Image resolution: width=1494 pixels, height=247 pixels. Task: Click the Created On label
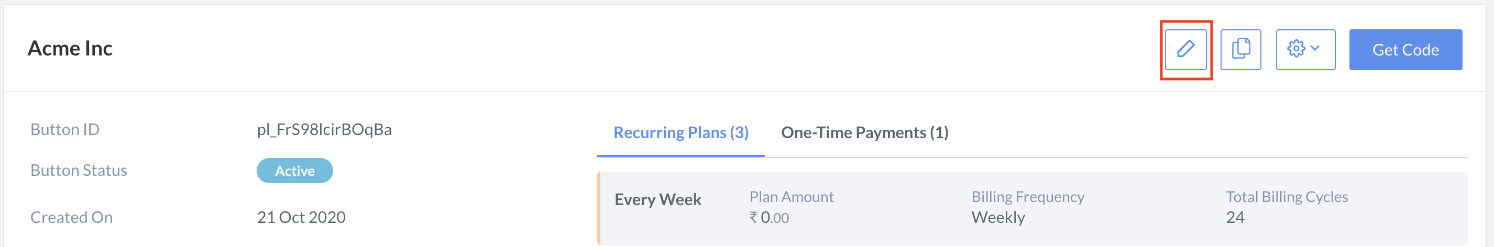71,217
